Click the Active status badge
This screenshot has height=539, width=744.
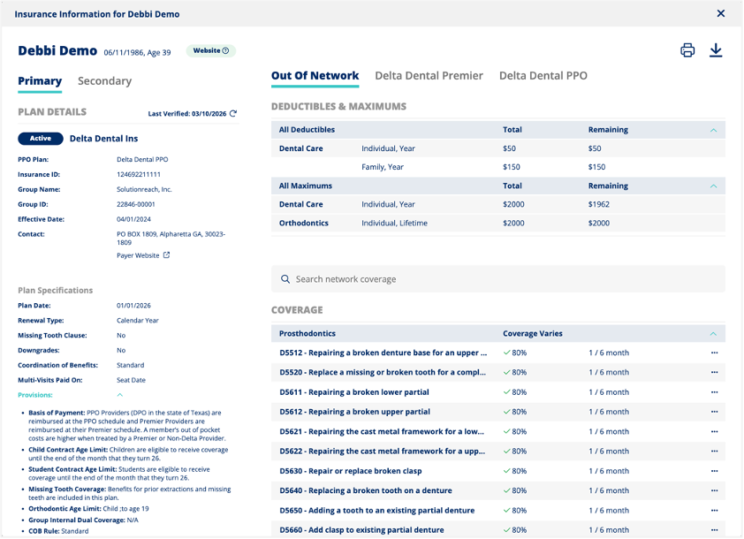coord(41,139)
